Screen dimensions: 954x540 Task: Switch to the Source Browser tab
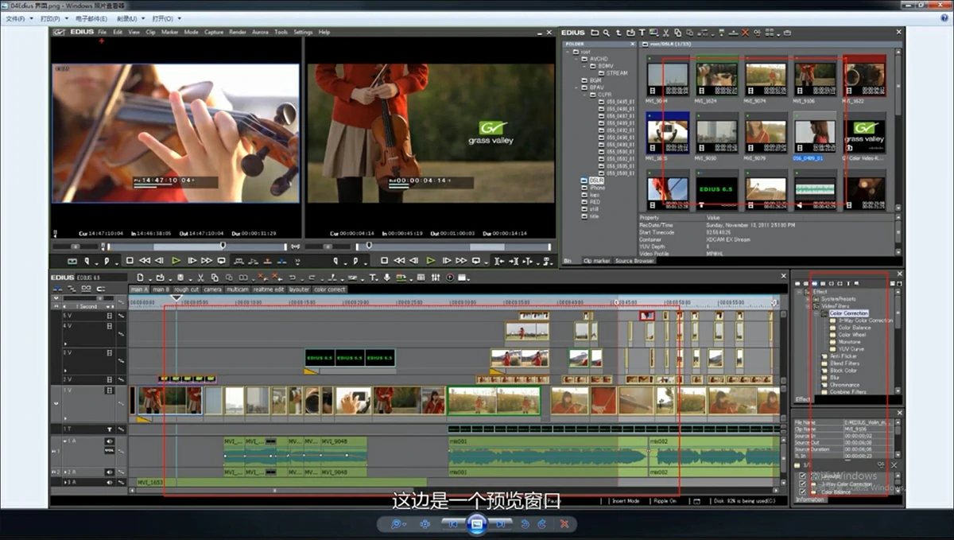coord(634,261)
